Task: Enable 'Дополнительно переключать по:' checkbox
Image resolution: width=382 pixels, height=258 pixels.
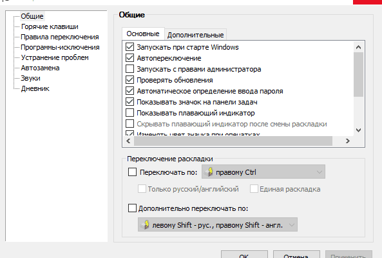Action: pyautogui.click(x=132, y=208)
